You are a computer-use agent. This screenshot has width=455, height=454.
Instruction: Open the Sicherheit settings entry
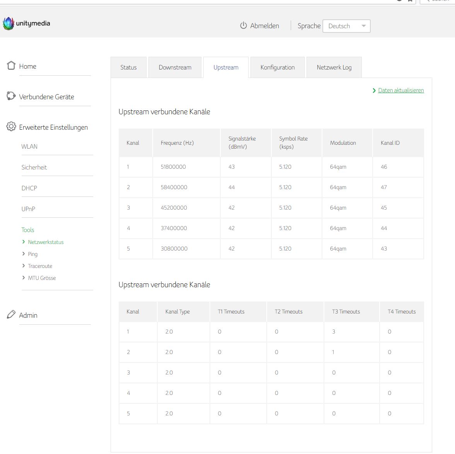tap(34, 168)
